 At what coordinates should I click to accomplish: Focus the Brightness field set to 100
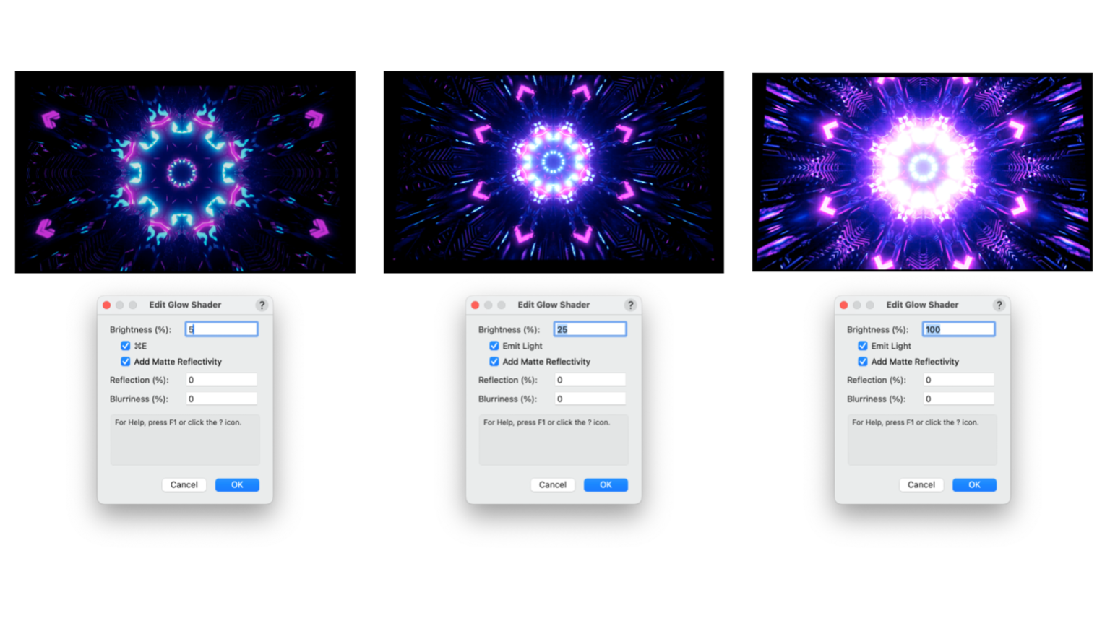(958, 329)
